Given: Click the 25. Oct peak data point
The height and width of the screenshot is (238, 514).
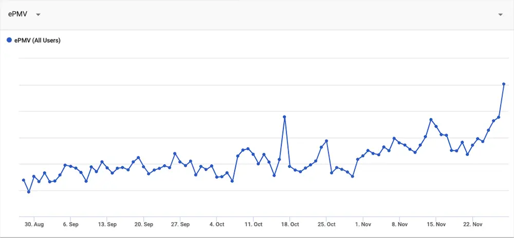Looking at the screenshot, I should pos(326,141).
